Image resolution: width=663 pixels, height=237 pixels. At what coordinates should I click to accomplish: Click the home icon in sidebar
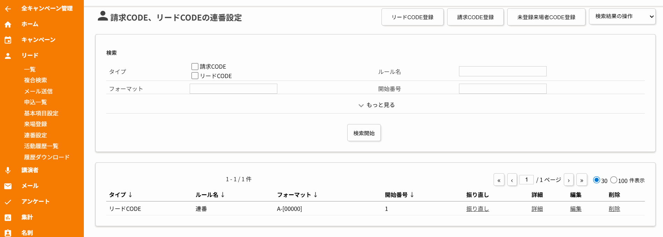(8, 24)
